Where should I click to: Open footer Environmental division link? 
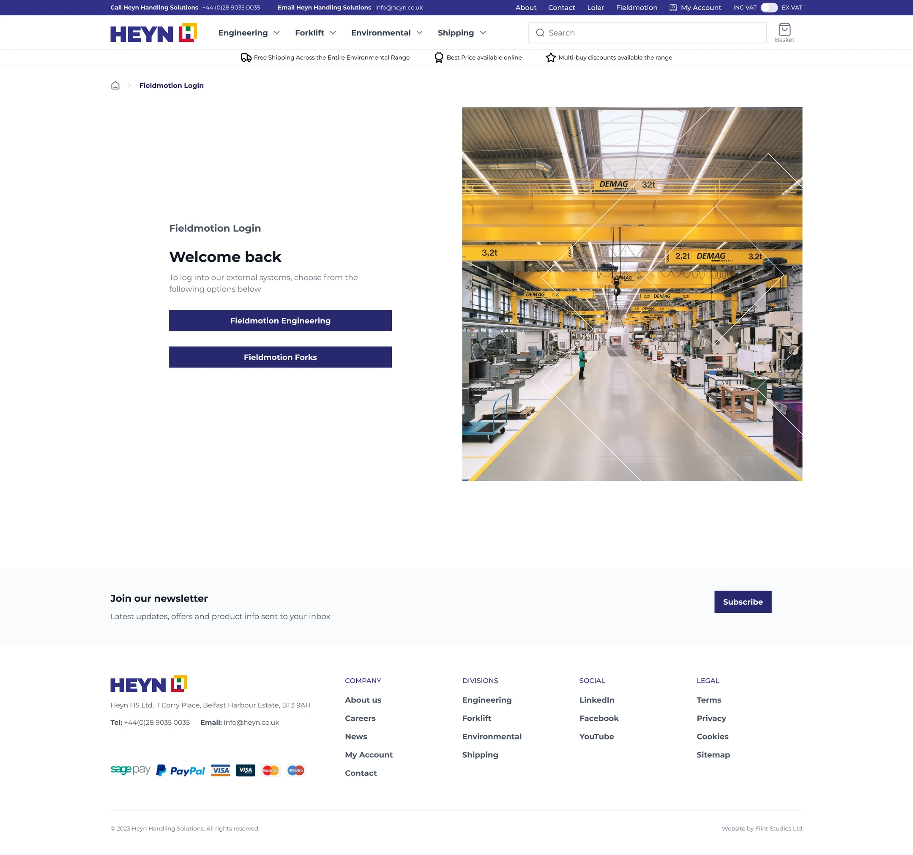click(x=492, y=737)
